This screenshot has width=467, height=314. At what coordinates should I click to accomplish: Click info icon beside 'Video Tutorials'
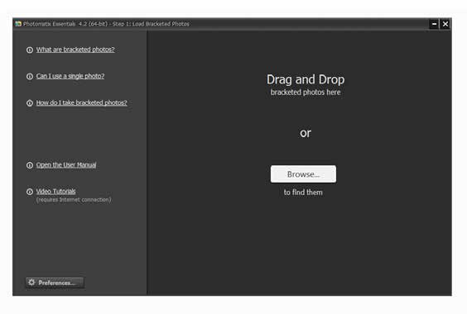[30, 192]
